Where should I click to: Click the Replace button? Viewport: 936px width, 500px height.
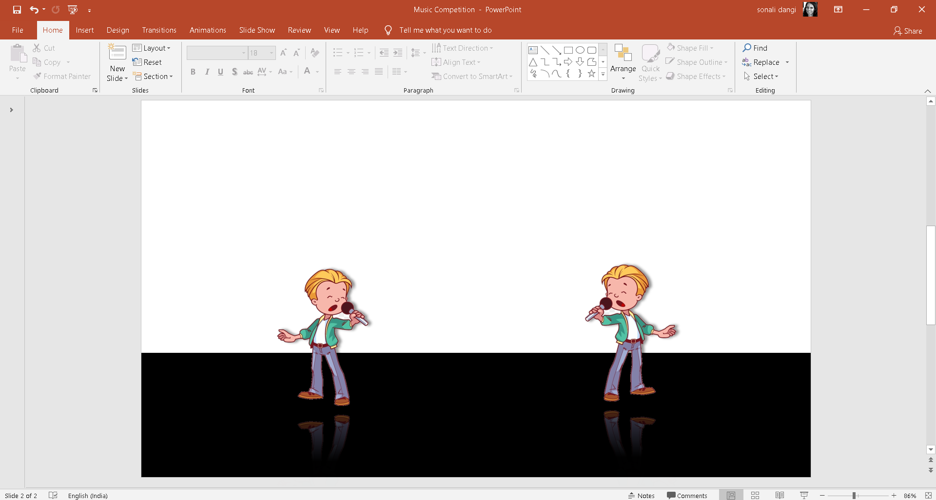(761, 62)
